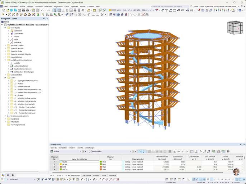Expand the Ergebnisse tree folder
Image resolution: width=246 pixels, height=184 pixels.
(x=5, y=119)
